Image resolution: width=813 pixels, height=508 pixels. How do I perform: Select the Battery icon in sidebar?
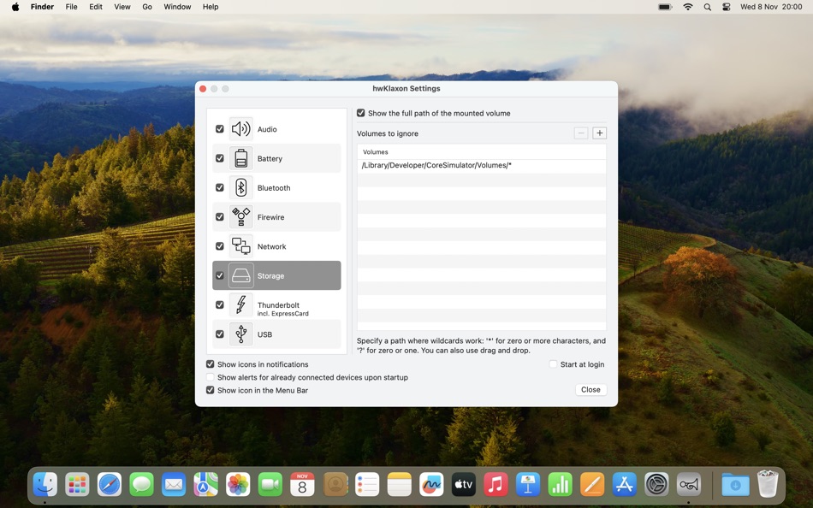[x=241, y=158]
